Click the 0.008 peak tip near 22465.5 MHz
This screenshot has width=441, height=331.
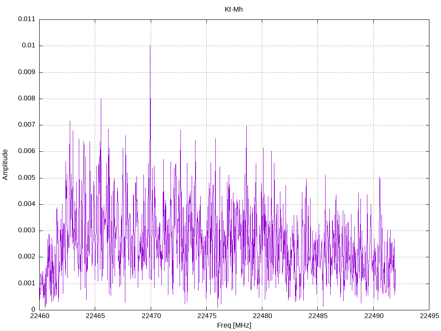(x=101, y=99)
